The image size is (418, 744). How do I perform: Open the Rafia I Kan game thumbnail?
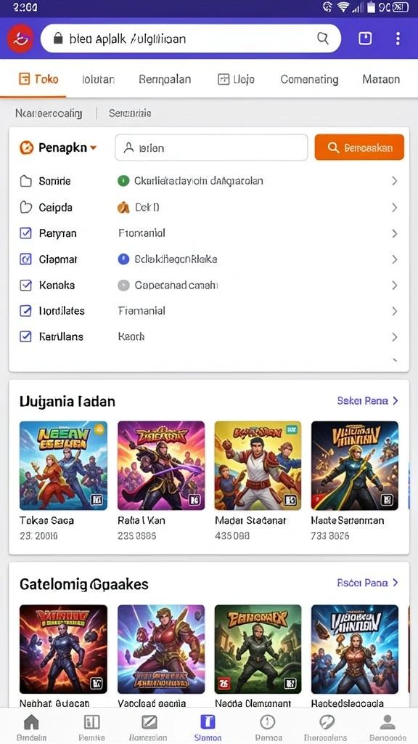coord(161,466)
